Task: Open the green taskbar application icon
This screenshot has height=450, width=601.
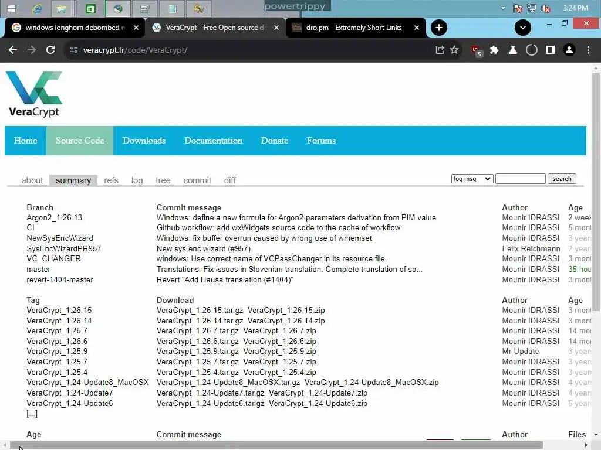Action: pos(91,8)
